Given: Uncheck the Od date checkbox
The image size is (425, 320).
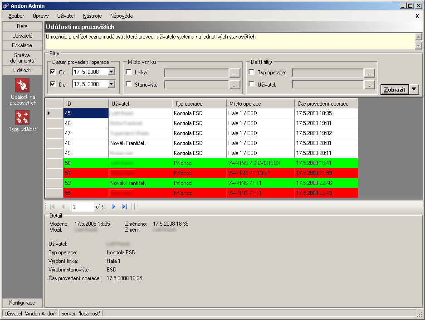Looking at the screenshot, I should (x=53, y=72).
